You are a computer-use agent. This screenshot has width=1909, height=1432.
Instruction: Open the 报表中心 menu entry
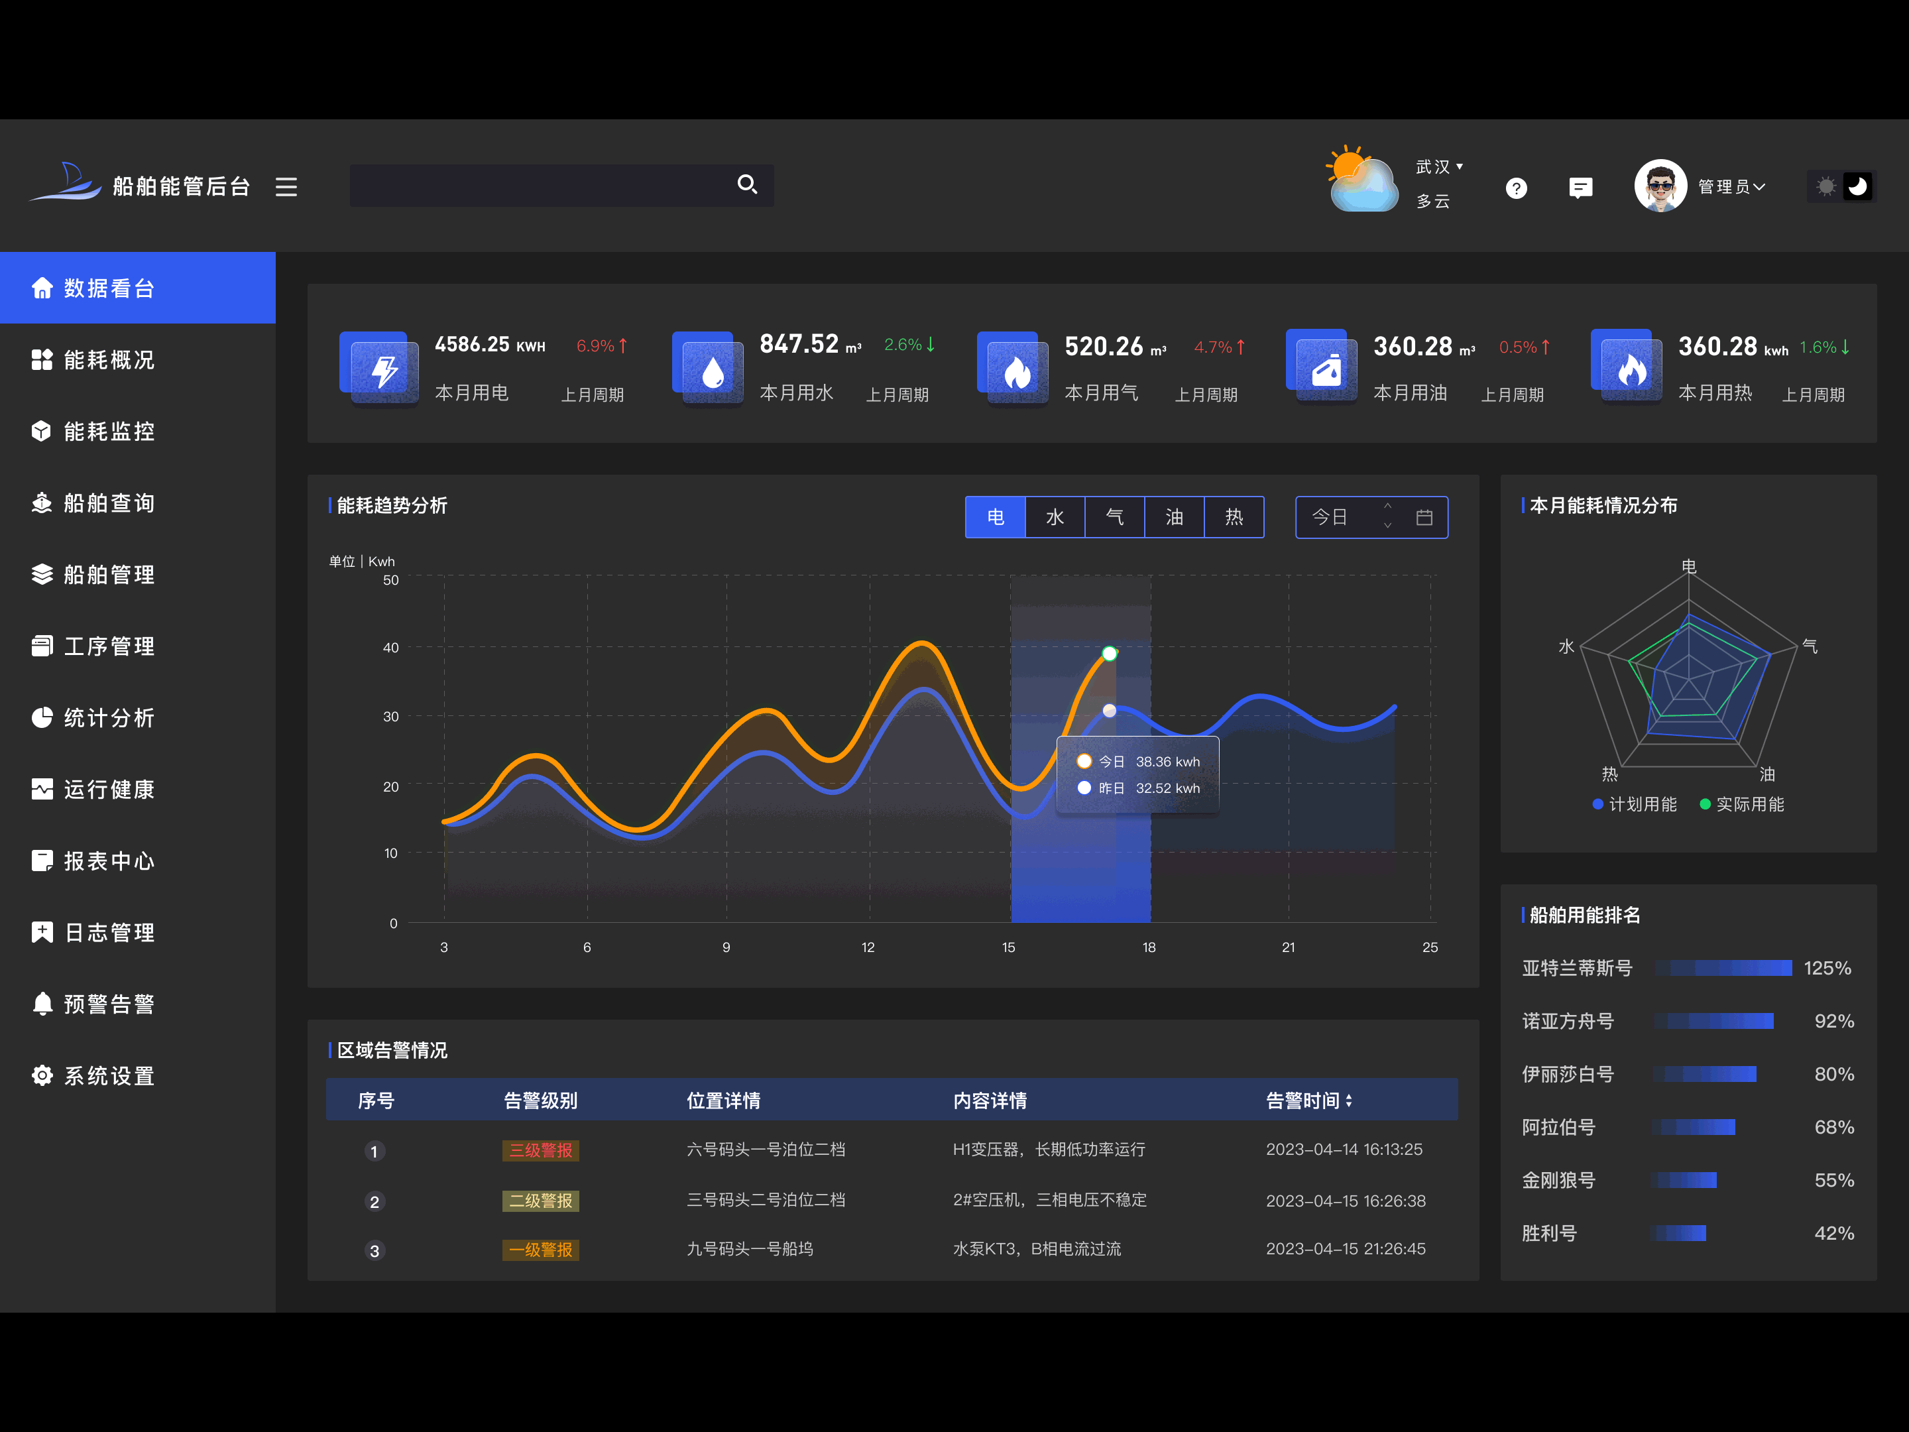click(109, 860)
